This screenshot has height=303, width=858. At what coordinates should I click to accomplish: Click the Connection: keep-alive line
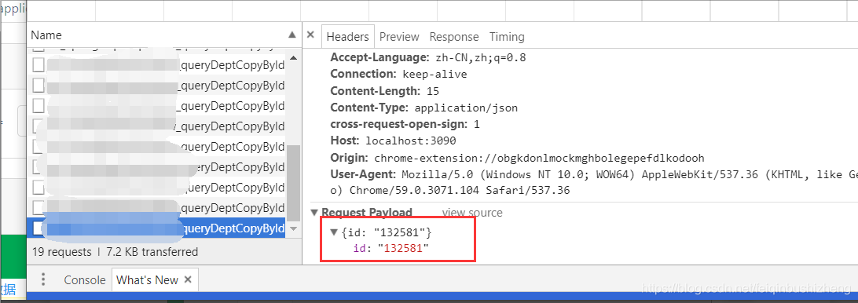pos(398,74)
